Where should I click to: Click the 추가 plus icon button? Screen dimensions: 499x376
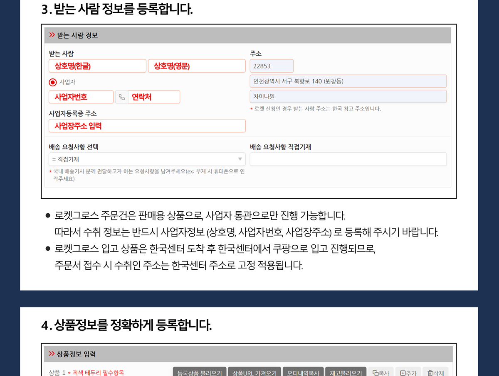[x=408, y=372]
